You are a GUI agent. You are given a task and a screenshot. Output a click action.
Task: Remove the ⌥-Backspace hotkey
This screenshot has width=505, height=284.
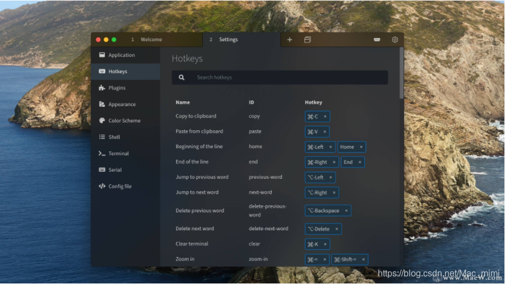point(346,211)
